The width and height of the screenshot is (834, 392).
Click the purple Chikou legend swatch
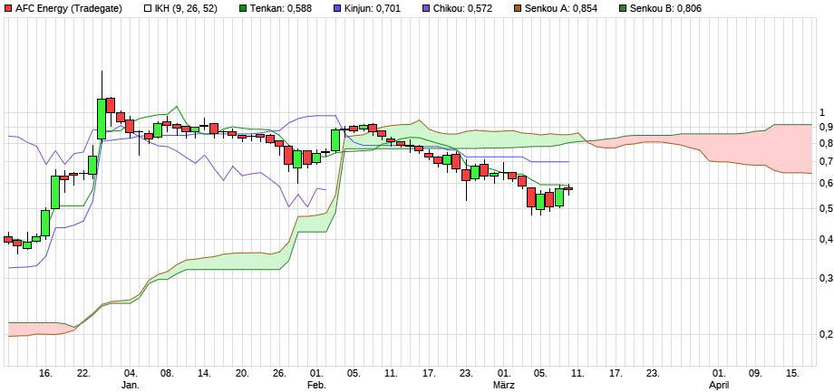427,8
